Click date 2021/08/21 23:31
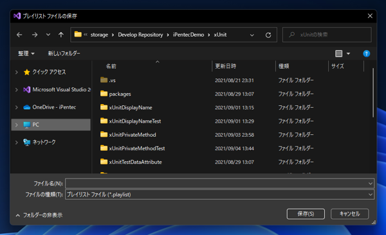This screenshot has height=235, width=386. tap(234, 80)
